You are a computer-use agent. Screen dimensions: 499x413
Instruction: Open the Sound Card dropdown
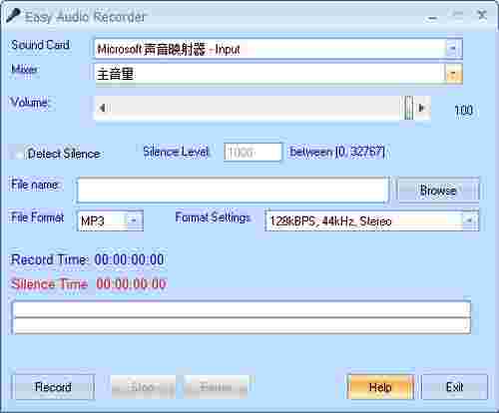click(x=278, y=49)
